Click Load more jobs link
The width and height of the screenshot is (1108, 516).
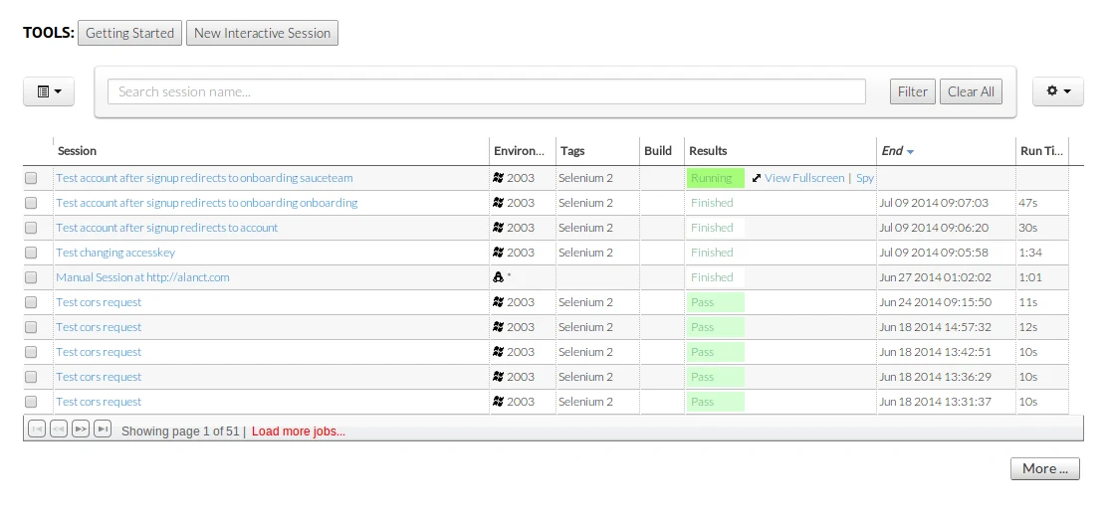tap(299, 431)
